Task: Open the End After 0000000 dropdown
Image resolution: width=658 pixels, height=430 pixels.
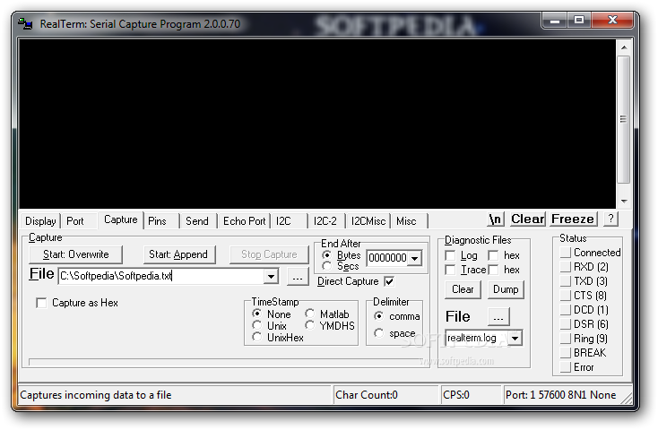Action: (x=414, y=258)
